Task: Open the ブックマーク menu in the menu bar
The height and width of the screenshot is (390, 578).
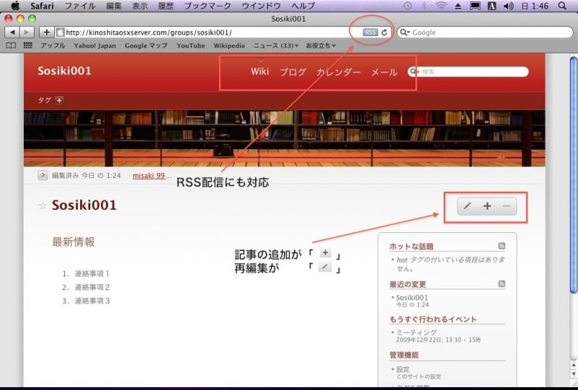Action: coord(208,6)
